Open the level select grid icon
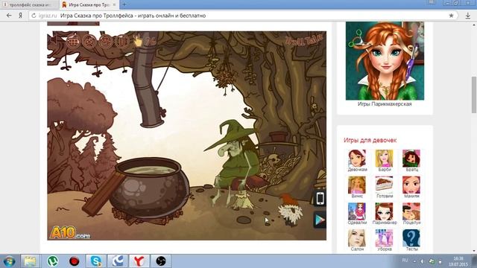 coord(73,41)
